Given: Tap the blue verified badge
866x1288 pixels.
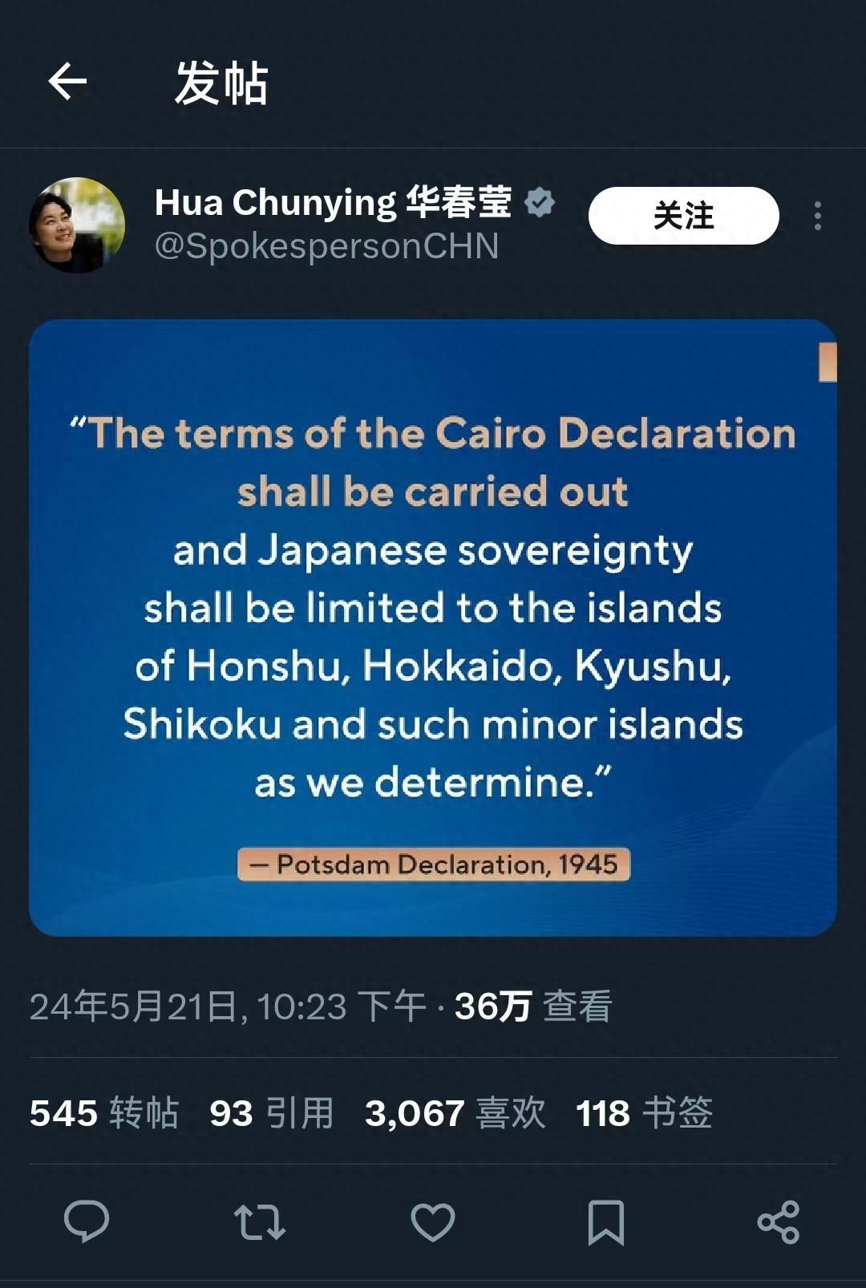Looking at the screenshot, I should [540, 202].
